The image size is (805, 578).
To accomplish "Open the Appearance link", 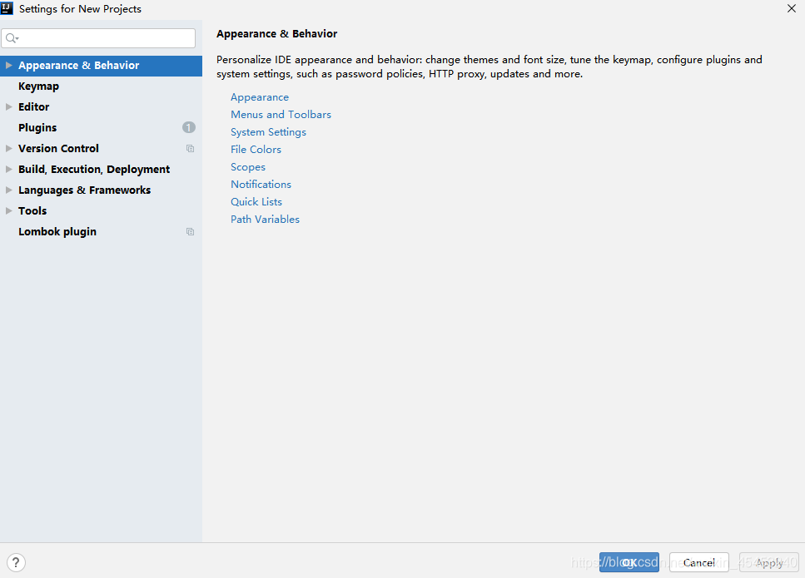I will pyautogui.click(x=259, y=97).
